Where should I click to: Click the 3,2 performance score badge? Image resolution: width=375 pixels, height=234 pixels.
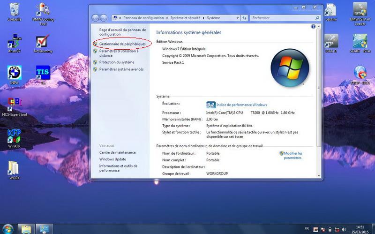click(x=210, y=105)
